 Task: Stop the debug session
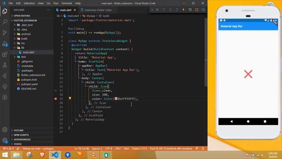197,10
